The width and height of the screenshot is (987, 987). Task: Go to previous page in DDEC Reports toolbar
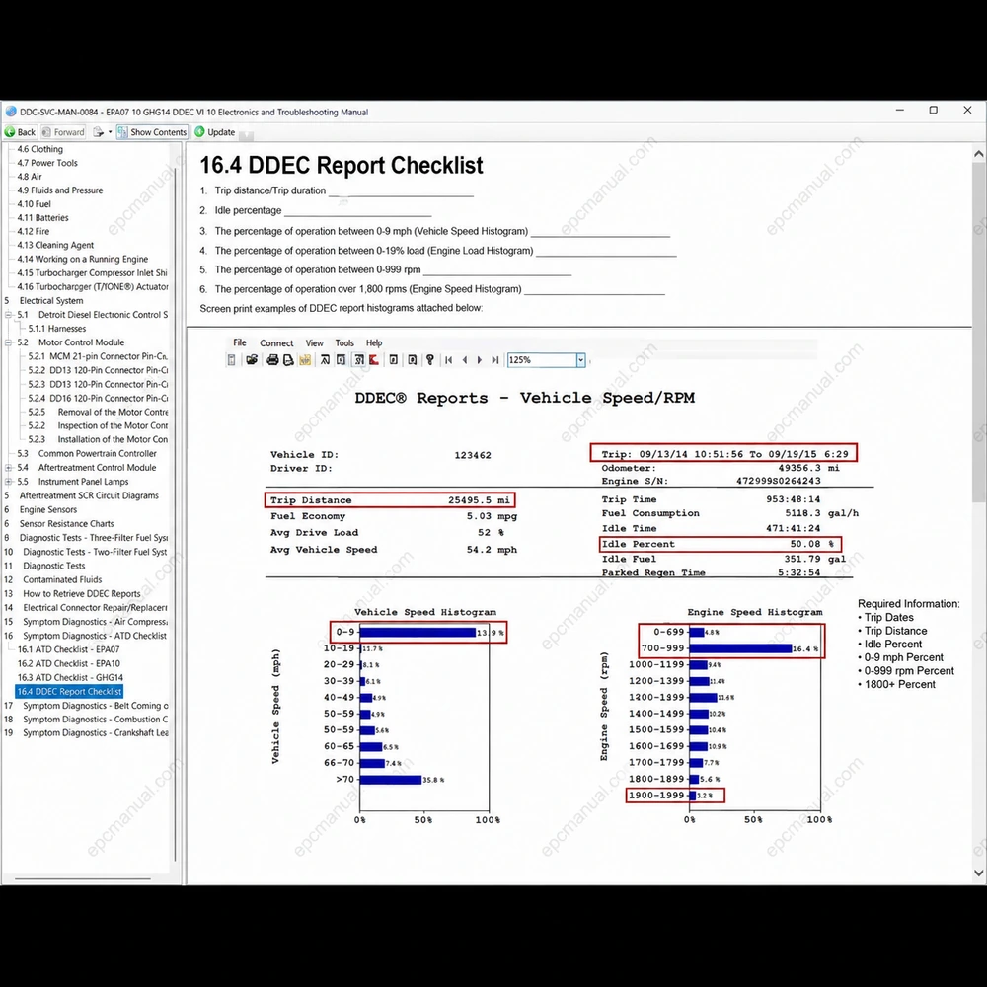click(x=465, y=360)
